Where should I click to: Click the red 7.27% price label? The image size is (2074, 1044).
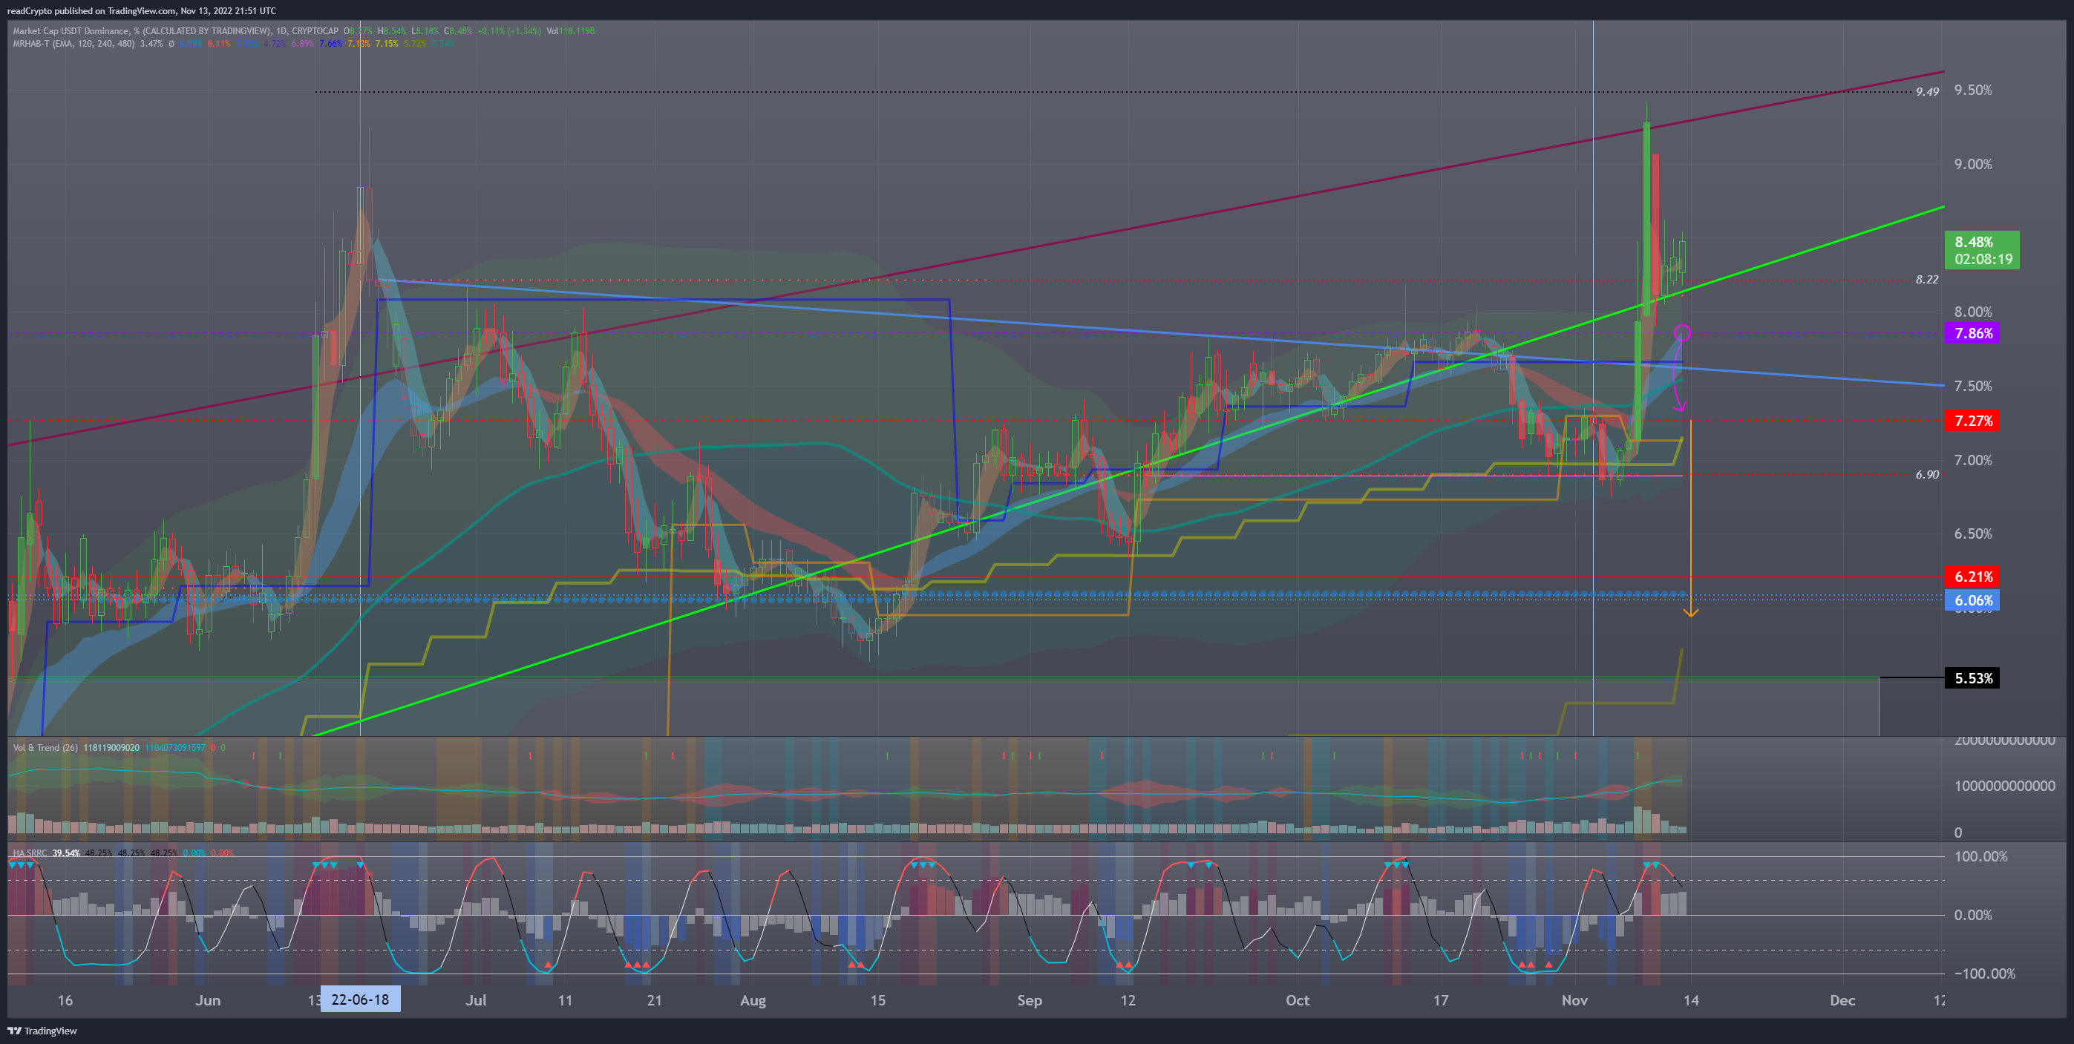click(x=1972, y=421)
